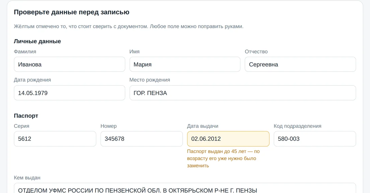Click the Фамилия field containing Иванова
The image size is (370, 193).
pyautogui.click(x=69, y=64)
